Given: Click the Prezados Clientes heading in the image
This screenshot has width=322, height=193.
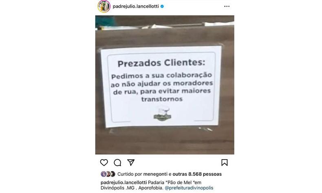Looking at the screenshot, I should pyautogui.click(x=161, y=63).
